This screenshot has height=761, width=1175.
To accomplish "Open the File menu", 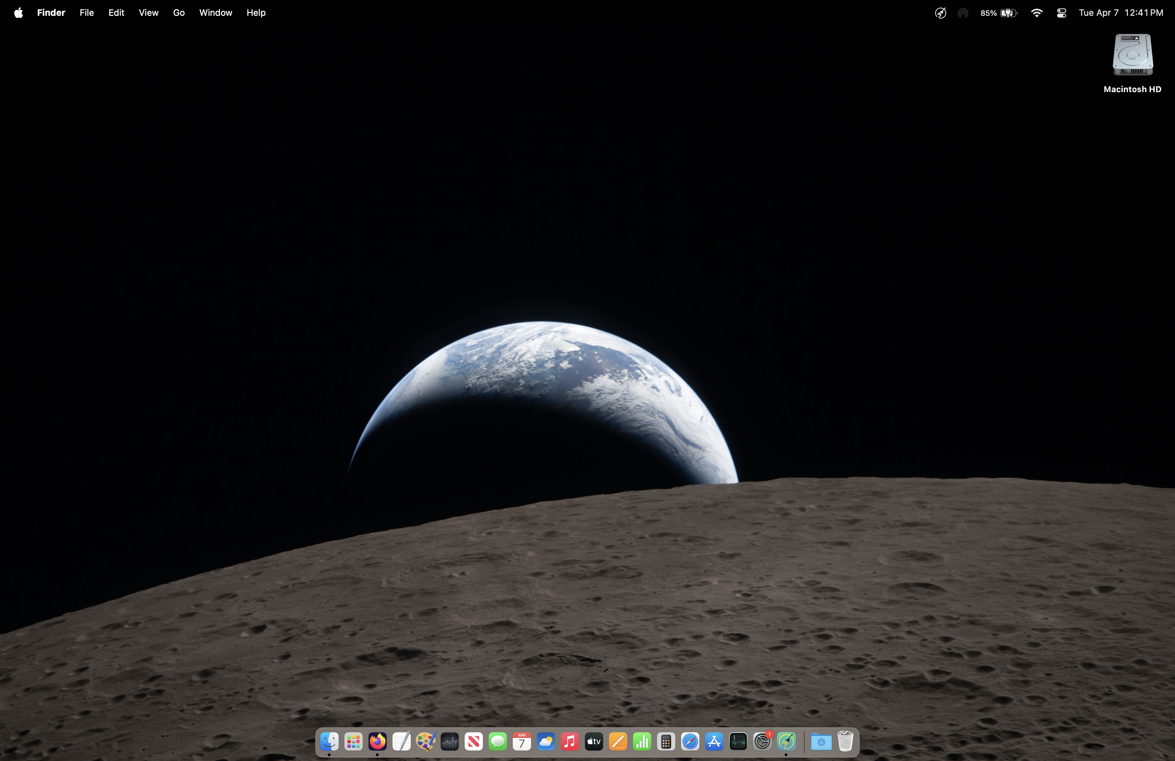I will pyautogui.click(x=87, y=13).
